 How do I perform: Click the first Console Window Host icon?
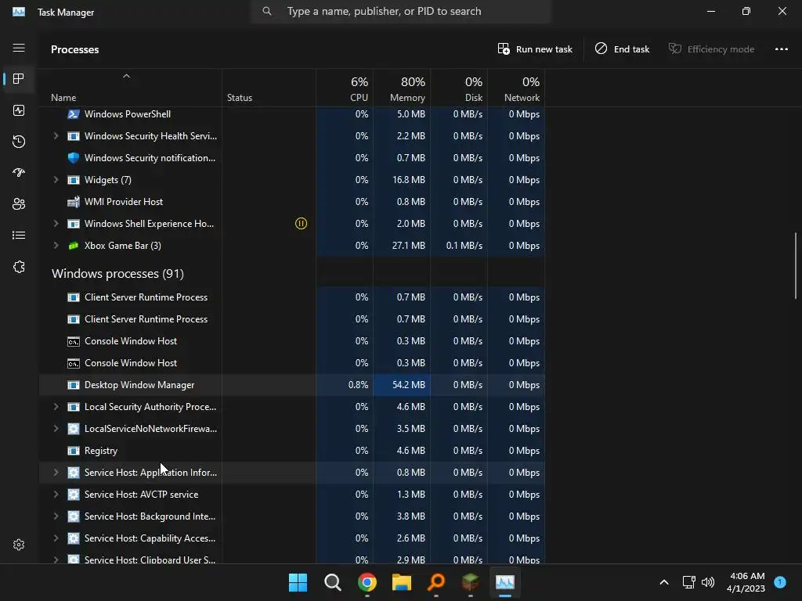pos(74,341)
